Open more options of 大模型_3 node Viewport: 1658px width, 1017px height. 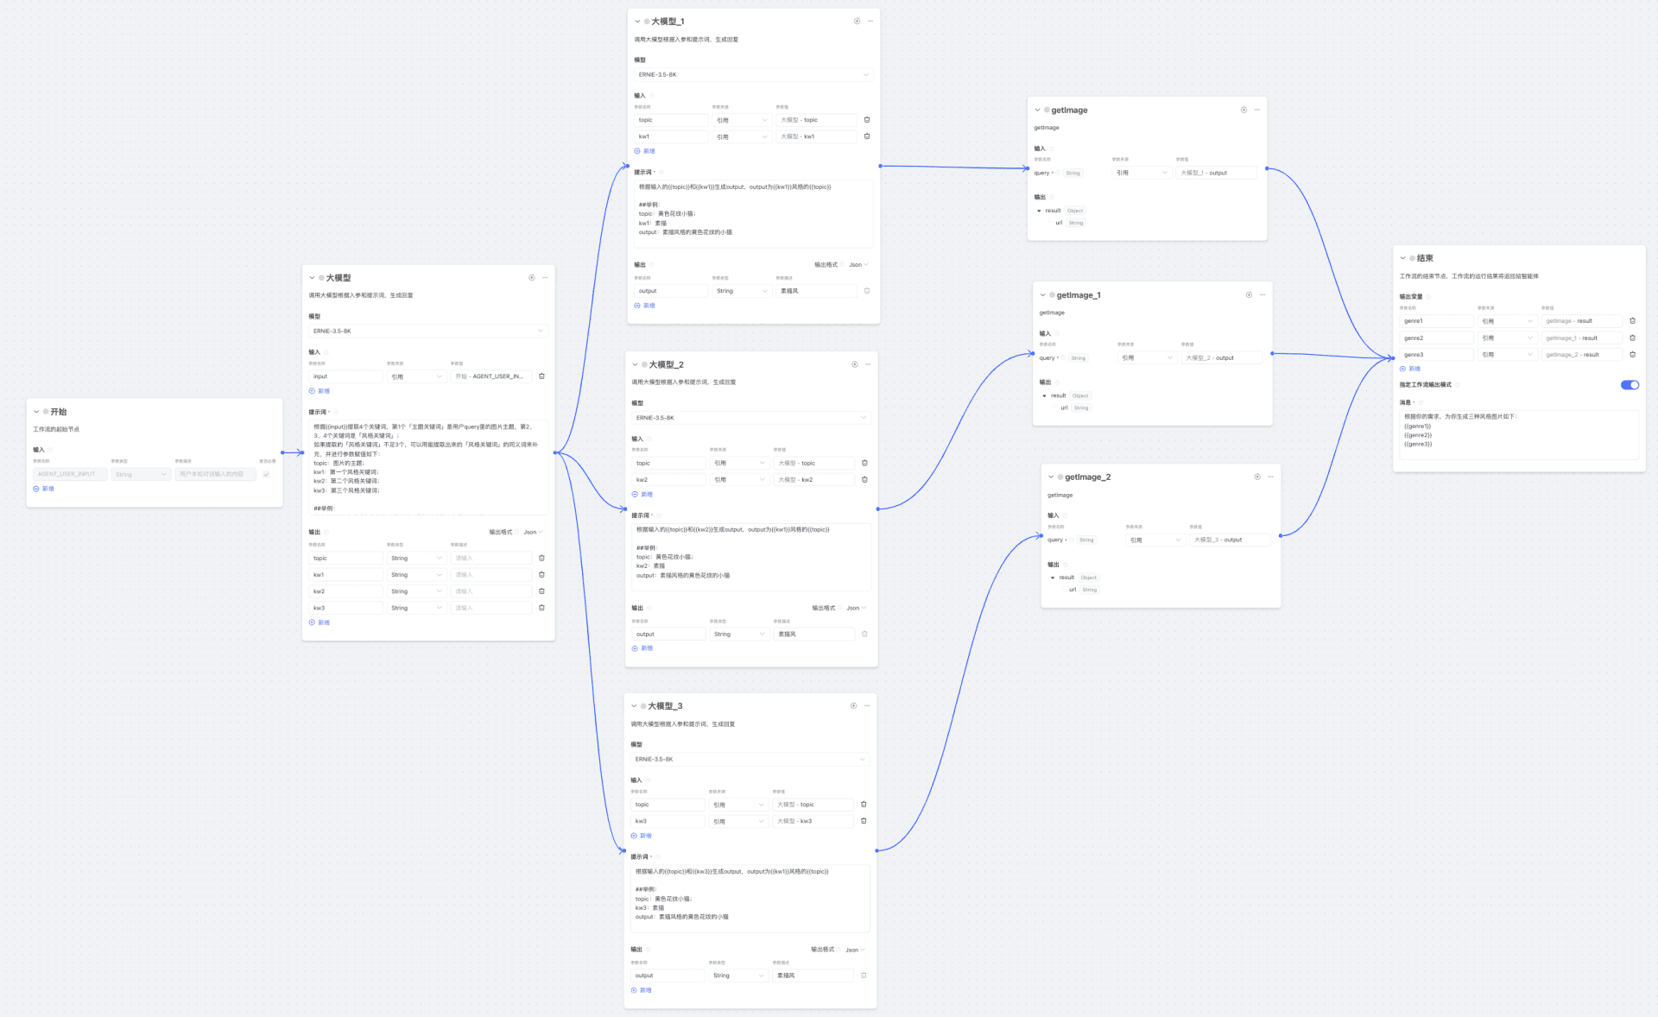click(x=867, y=706)
